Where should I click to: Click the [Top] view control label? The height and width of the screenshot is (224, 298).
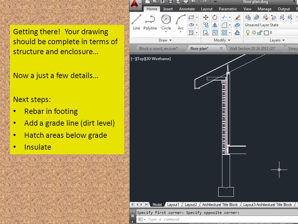[x=141, y=59]
